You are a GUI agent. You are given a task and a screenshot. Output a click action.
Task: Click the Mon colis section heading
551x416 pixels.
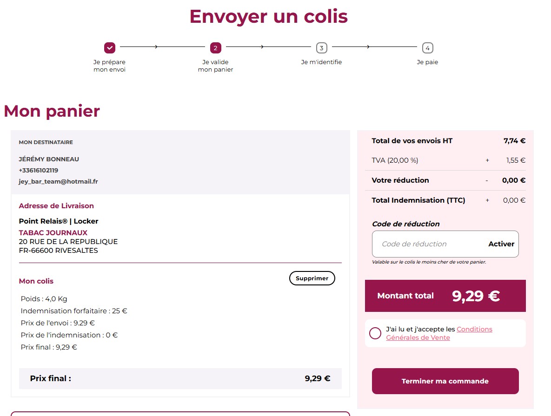(x=36, y=281)
